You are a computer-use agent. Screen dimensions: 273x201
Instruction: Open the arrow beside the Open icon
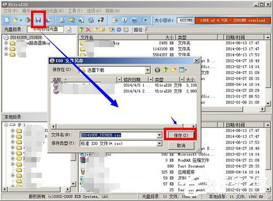click(x=21, y=20)
